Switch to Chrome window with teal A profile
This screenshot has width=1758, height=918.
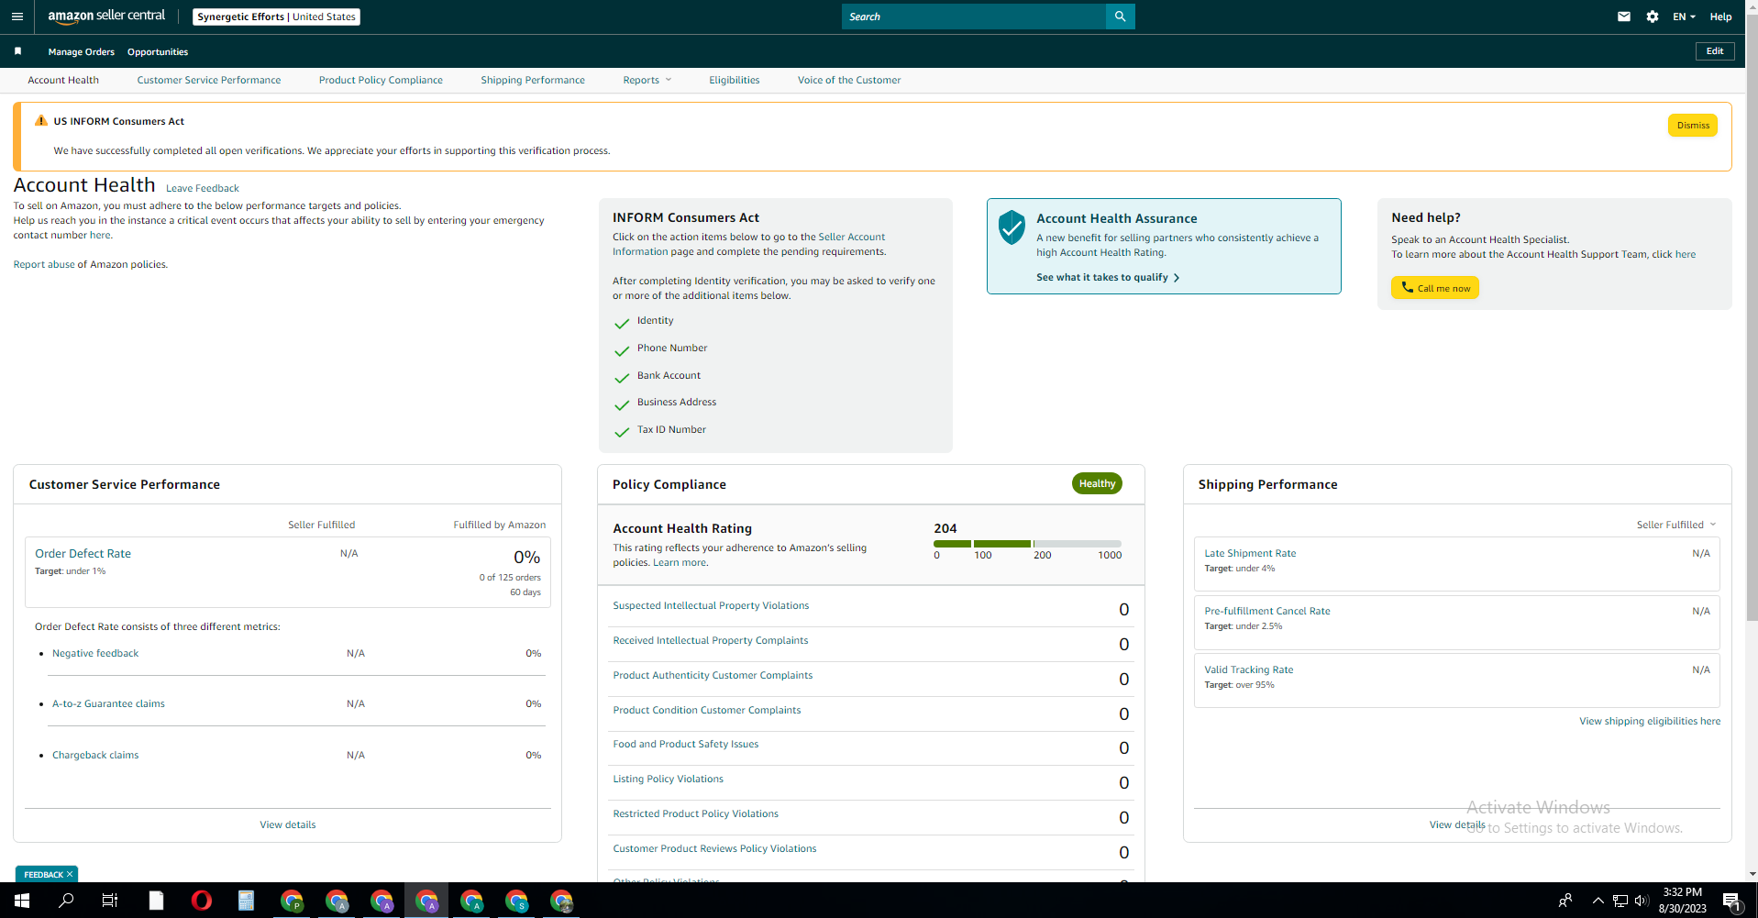[471, 901]
